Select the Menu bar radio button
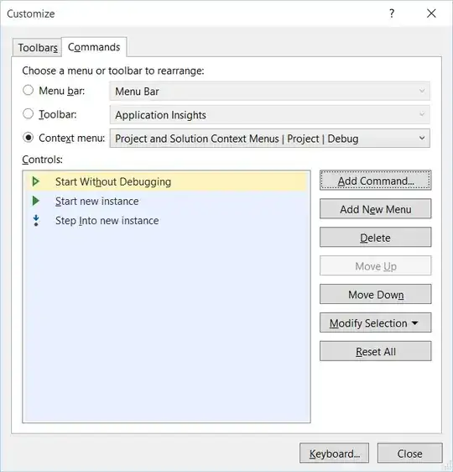Viewport: 453px width, 472px height. [28, 90]
